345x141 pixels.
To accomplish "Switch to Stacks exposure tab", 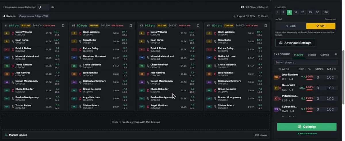I will point(312,55).
